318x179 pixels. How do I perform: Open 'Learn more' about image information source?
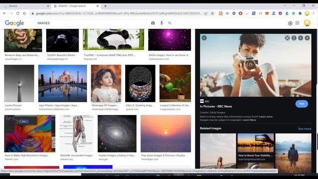pos(266,117)
